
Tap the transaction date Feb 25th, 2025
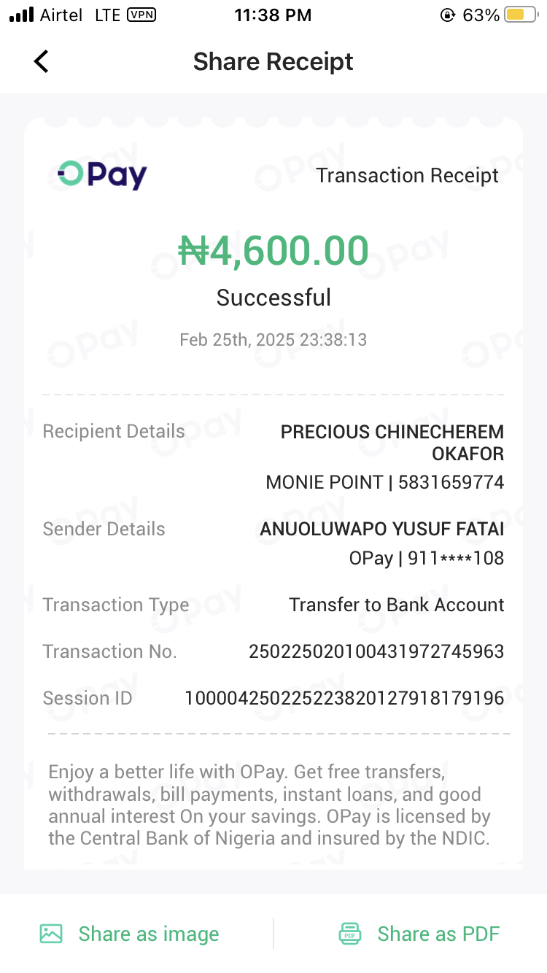pyautogui.click(x=273, y=340)
